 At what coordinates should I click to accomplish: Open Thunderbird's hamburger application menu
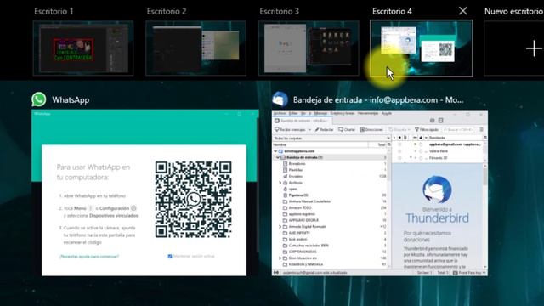482,130
